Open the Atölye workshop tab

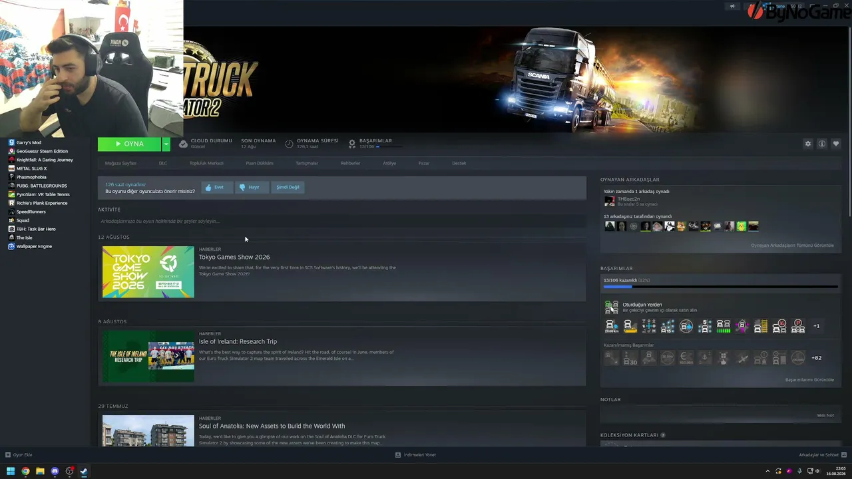click(x=389, y=163)
